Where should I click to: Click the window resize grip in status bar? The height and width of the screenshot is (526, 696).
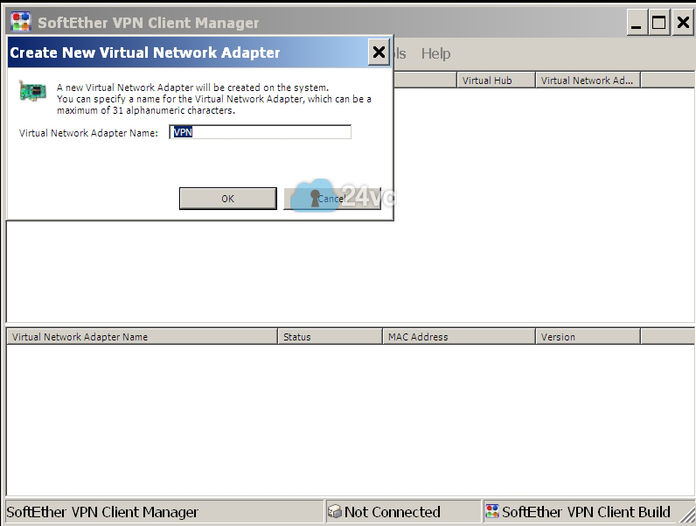coord(687,514)
